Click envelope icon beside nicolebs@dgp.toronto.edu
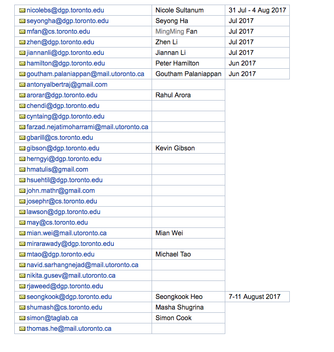Image resolution: width=334 pixels, height=352 pixels. pyautogui.click(x=22, y=10)
